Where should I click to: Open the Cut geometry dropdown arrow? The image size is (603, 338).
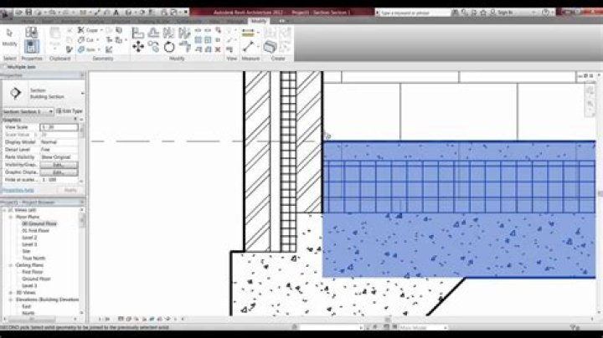(x=97, y=39)
